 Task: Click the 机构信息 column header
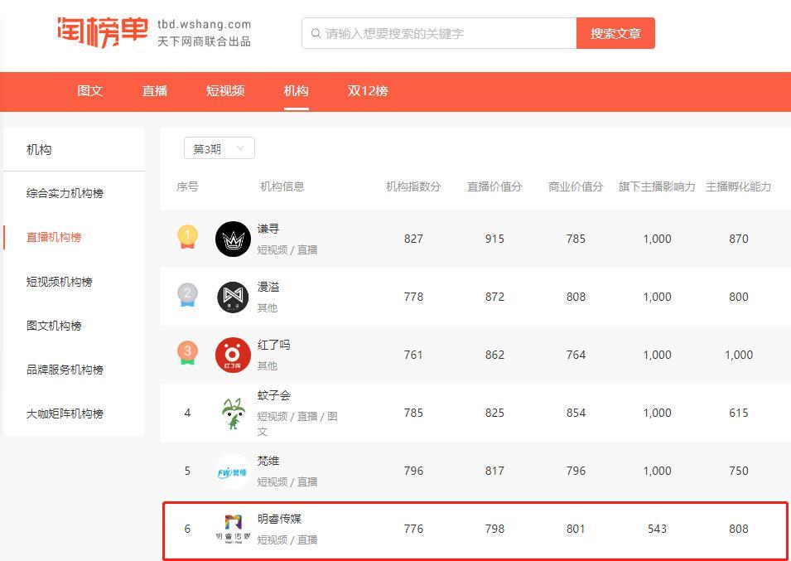tap(282, 186)
